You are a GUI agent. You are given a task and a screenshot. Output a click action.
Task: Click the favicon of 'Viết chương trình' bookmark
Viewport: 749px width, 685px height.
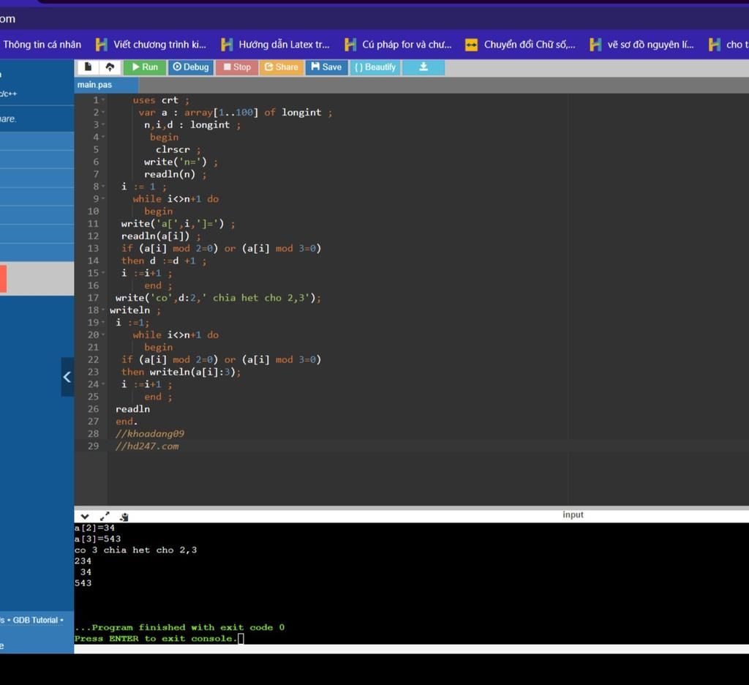pyautogui.click(x=101, y=45)
